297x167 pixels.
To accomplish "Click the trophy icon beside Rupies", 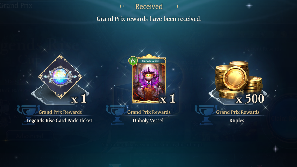I will [206, 115].
